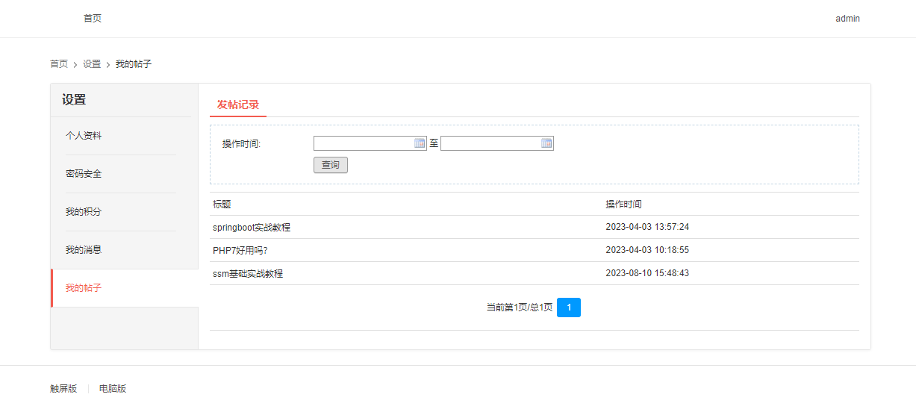Click the 操作时间: filter label

[x=241, y=144]
